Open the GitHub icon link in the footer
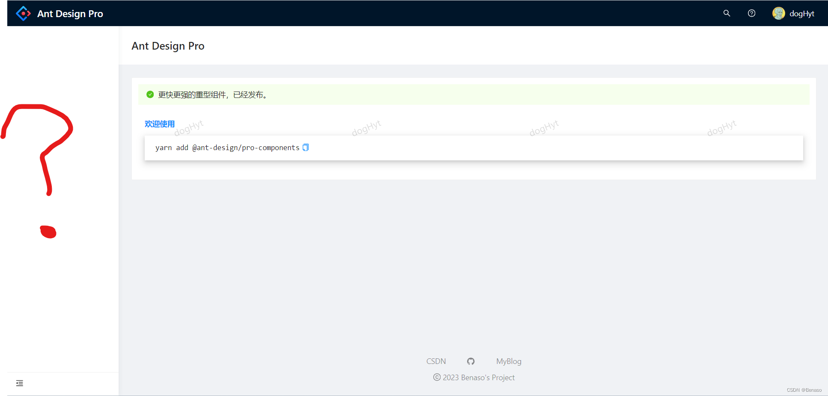The width and height of the screenshot is (828, 396). pyautogui.click(x=471, y=361)
